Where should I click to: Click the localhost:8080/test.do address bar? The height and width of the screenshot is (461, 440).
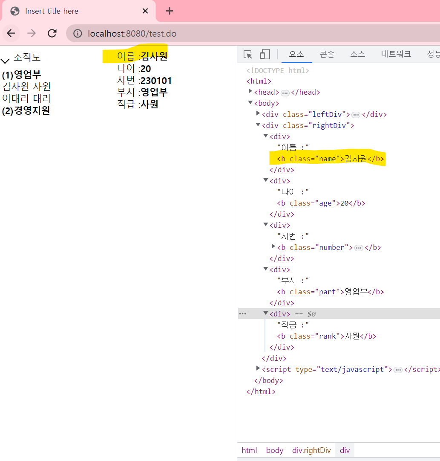click(253, 34)
